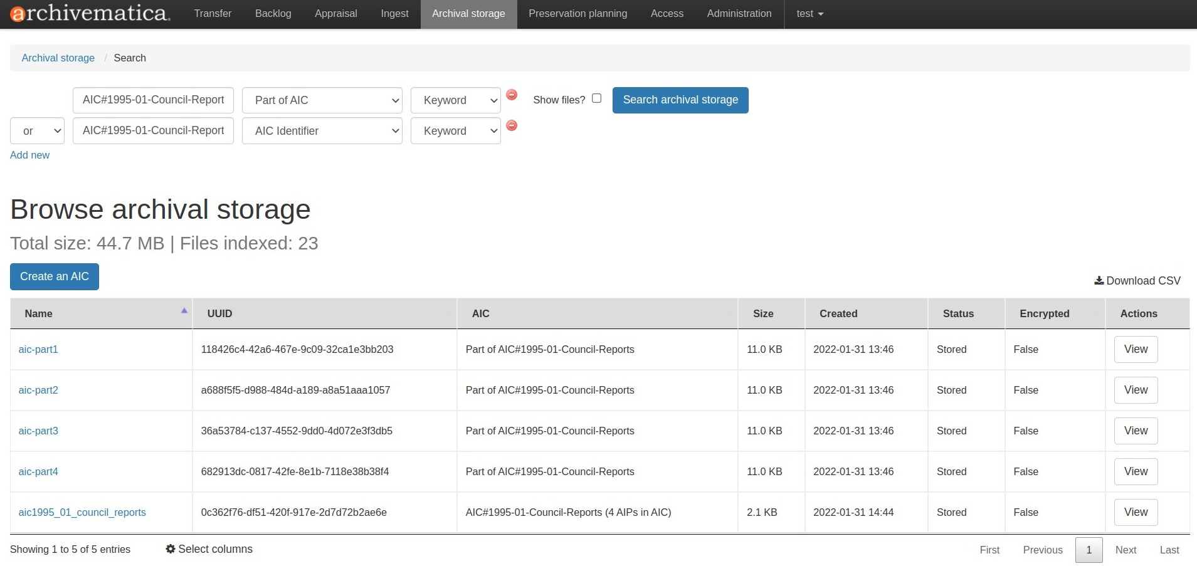Open the 'AIC Identifier' field dropdown
Screen dimensions: 1197x566
[x=322, y=131]
